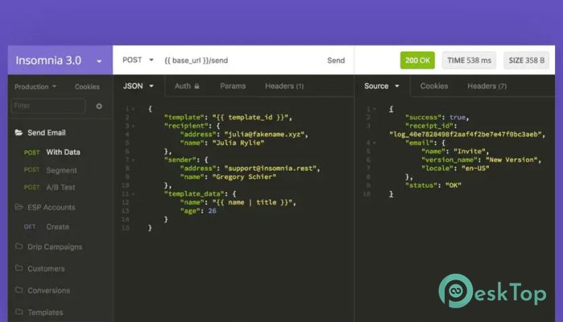This screenshot has width=563, height=322.
Task: Open the POST method dropdown
Action: (x=138, y=60)
